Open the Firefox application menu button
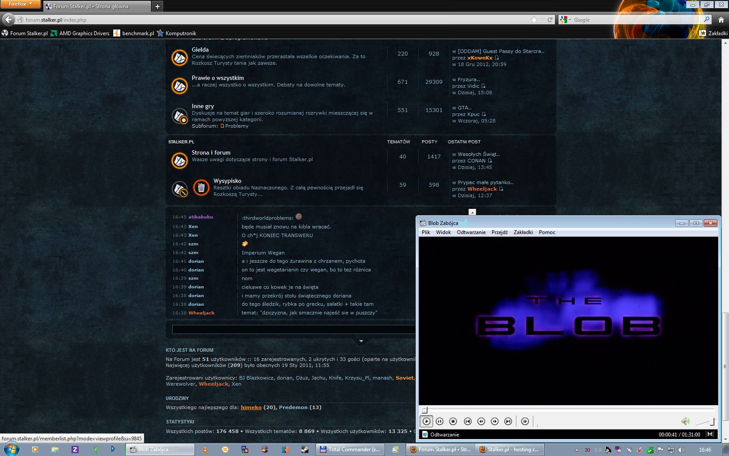729x456 pixels. click(x=20, y=4)
